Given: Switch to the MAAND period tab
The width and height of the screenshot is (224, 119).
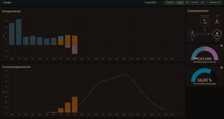Looking at the screenshot, I should (x=195, y=3).
